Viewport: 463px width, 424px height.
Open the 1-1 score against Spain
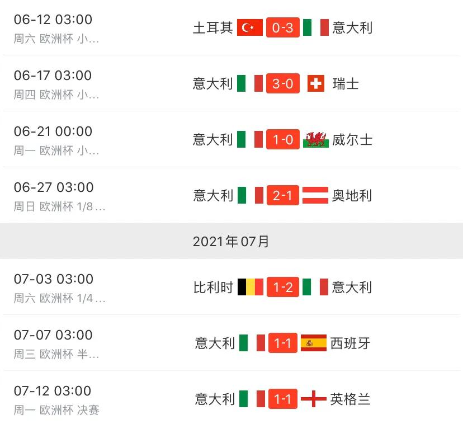(x=283, y=343)
